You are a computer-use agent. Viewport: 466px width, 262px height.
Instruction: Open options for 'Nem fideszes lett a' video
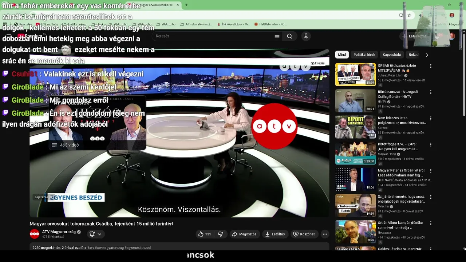[431, 119]
